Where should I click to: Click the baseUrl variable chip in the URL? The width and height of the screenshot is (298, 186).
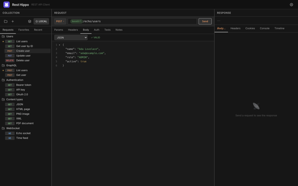[x=76, y=21]
